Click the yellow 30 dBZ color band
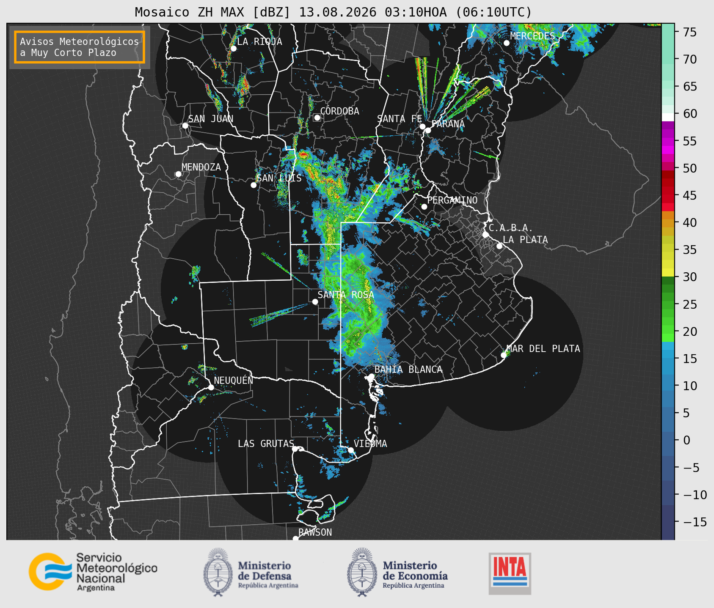The width and height of the screenshot is (714, 608). pos(668,273)
